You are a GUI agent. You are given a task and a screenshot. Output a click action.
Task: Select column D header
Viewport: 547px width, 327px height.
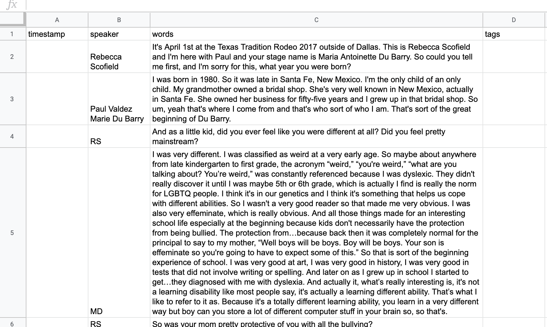(x=514, y=19)
